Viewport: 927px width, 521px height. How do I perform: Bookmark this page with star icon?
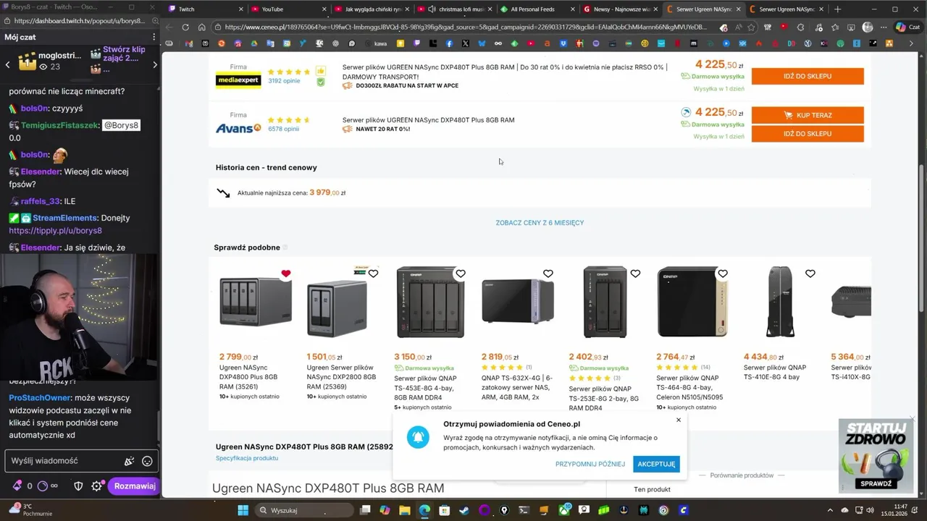coord(751,27)
